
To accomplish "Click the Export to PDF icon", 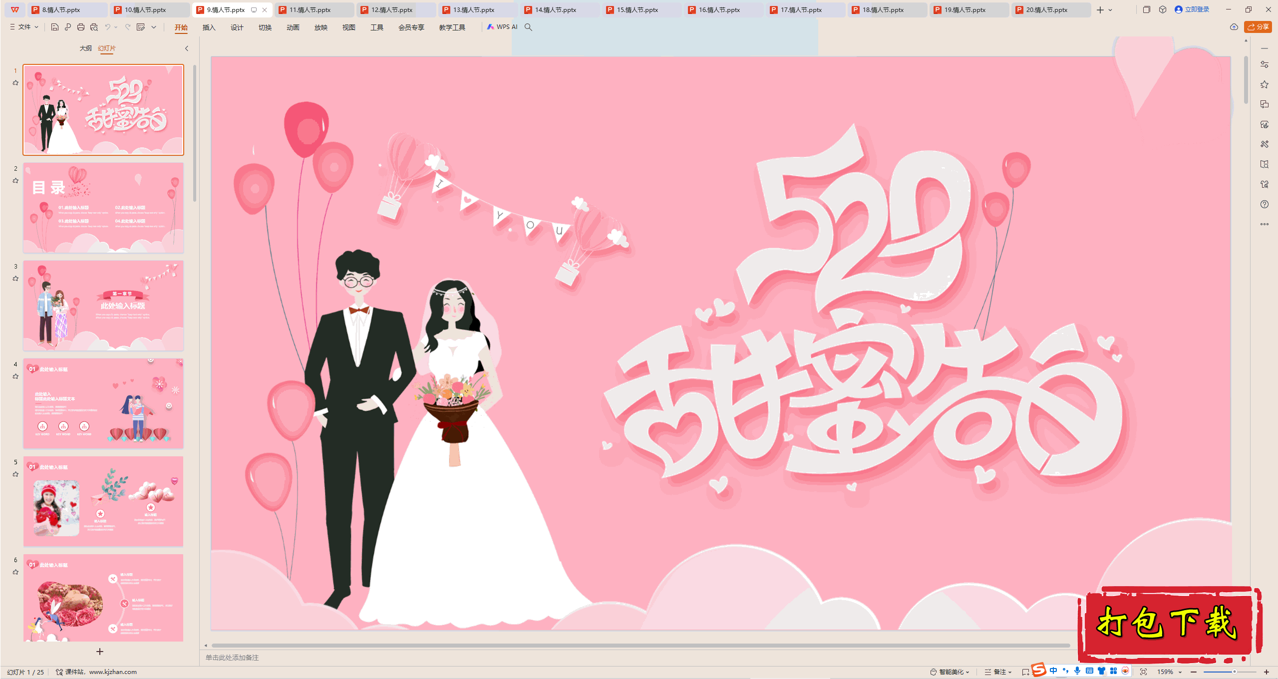I will [x=68, y=27].
